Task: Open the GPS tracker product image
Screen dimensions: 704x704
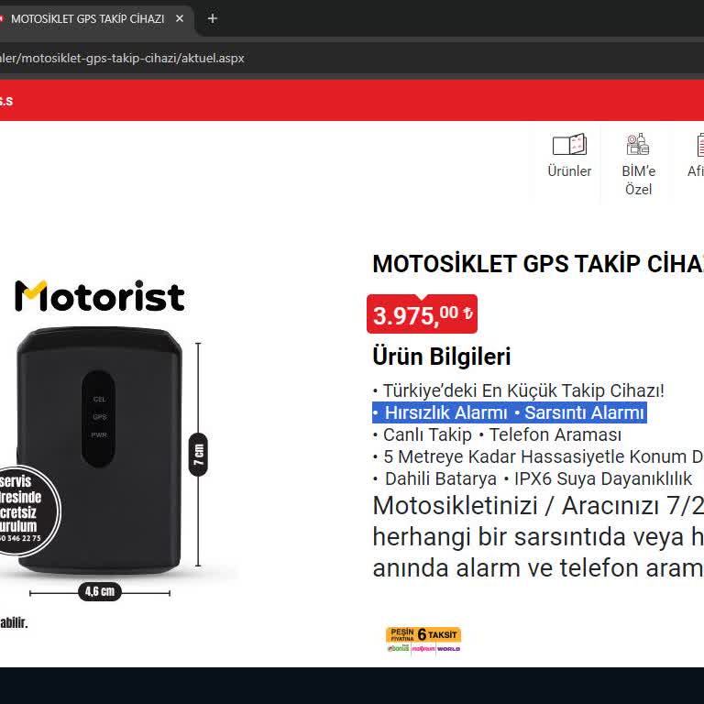Action: [x=99, y=450]
